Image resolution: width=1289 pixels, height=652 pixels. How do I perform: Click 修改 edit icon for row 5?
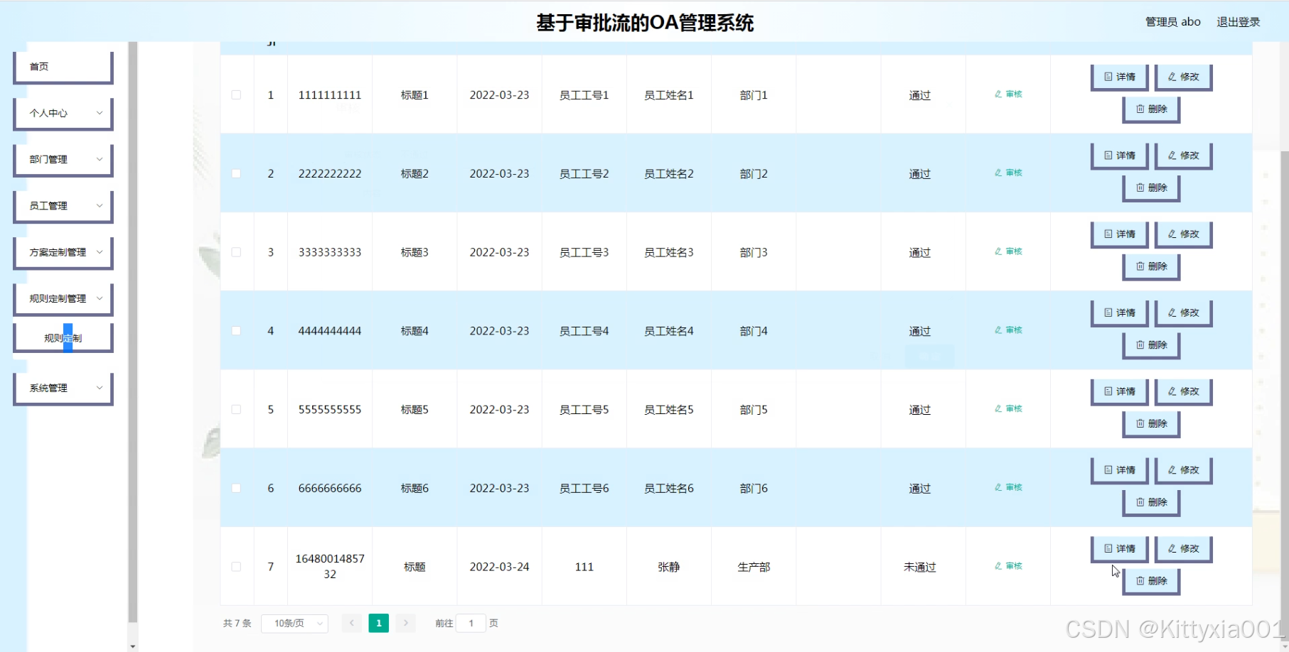(x=1183, y=391)
